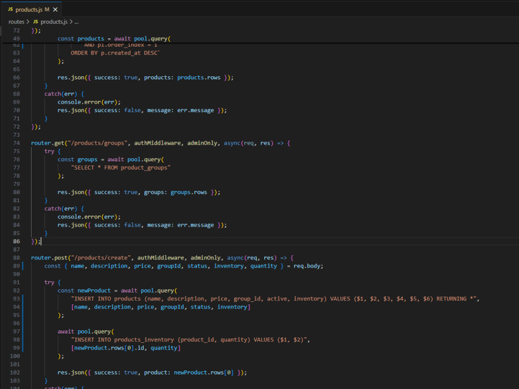This screenshot has width=519, height=389.
Task: Click line number 100 in gutter
Action: pyautogui.click(x=15, y=356)
